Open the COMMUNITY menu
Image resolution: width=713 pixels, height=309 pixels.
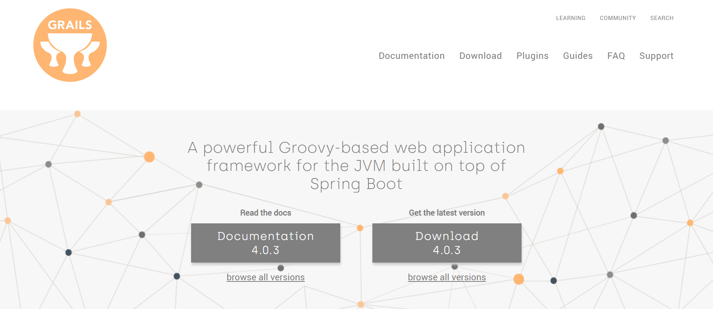click(x=618, y=18)
